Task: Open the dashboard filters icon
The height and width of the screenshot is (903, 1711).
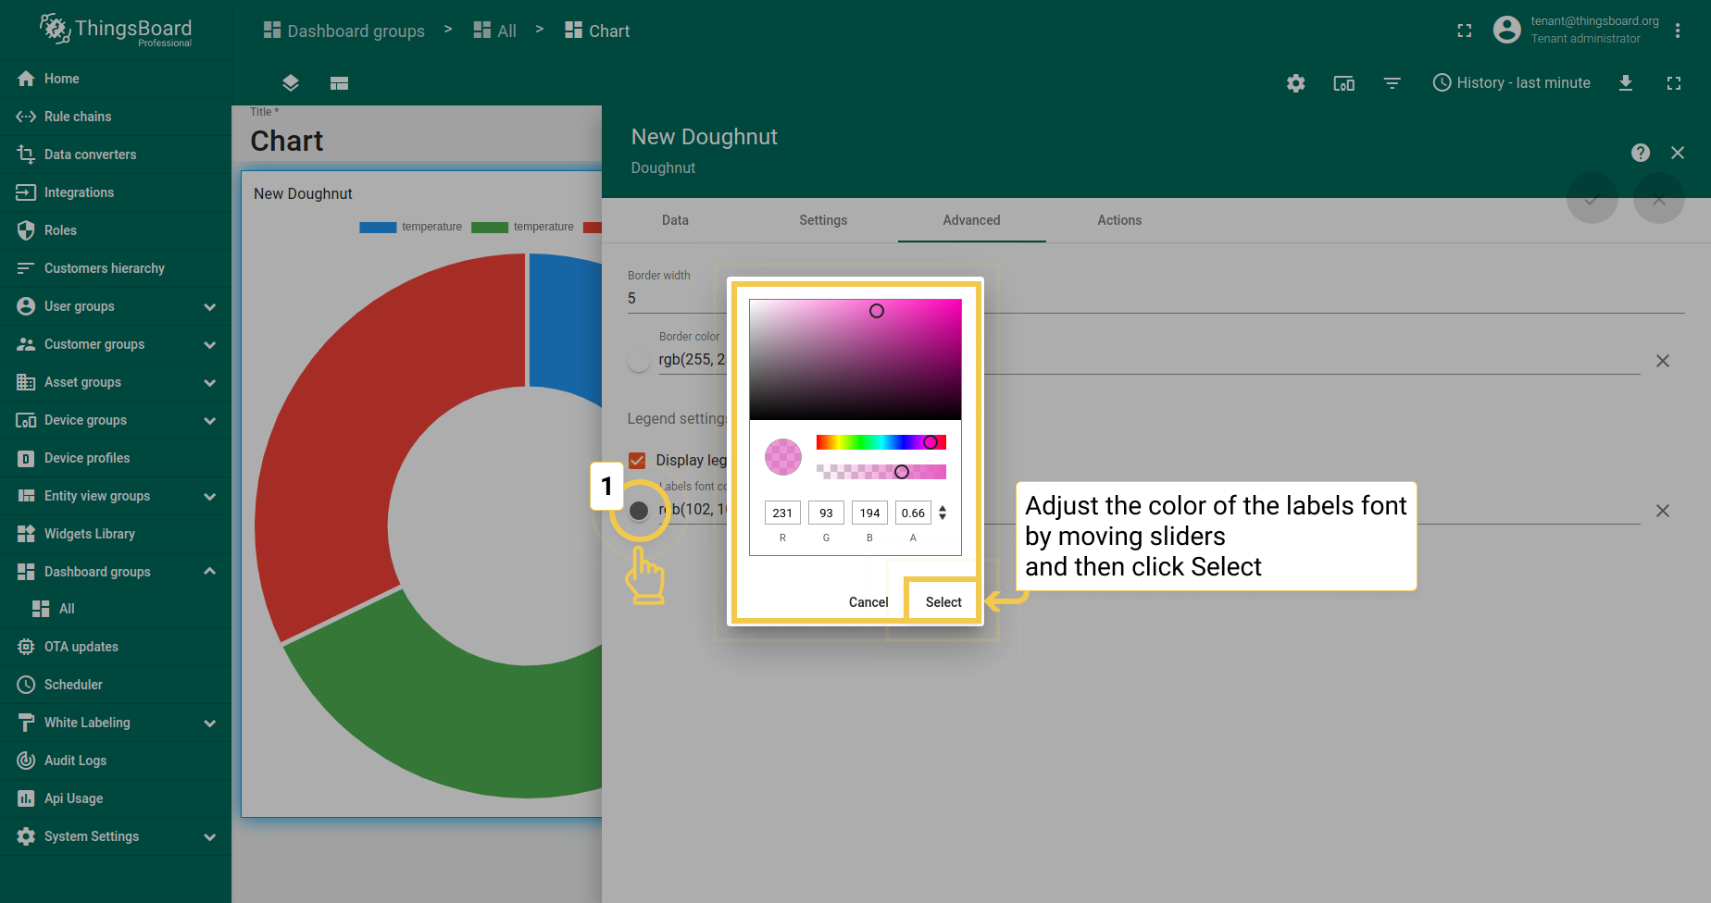Action: [1392, 83]
